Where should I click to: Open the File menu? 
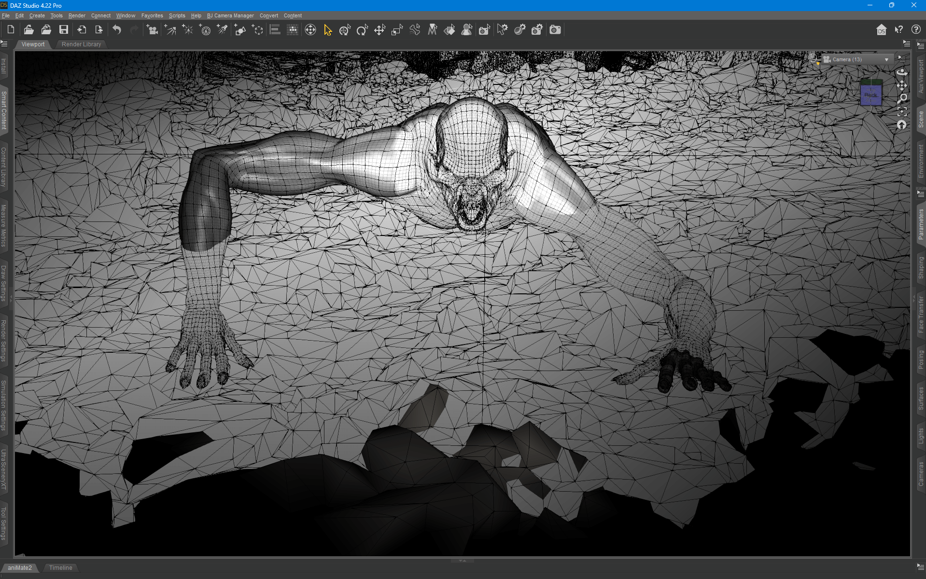coord(6,15)
